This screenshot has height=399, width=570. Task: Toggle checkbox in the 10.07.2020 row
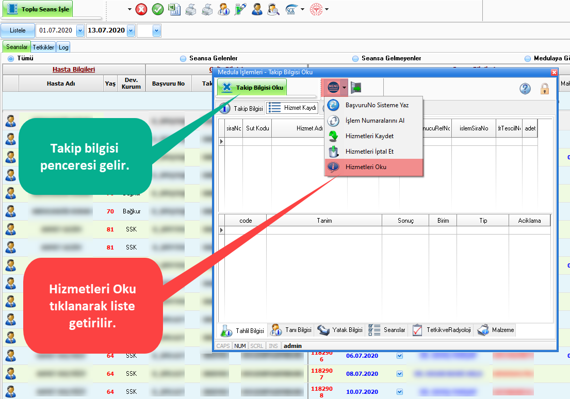click(400, 392)
